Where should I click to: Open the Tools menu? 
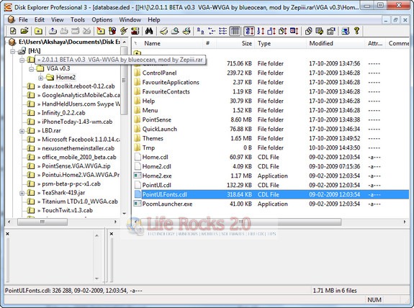tap(78, 20)
